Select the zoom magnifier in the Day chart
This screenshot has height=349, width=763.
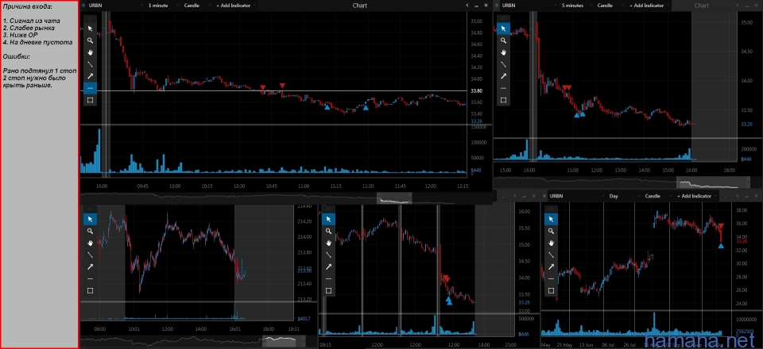(x=552, y=232)
